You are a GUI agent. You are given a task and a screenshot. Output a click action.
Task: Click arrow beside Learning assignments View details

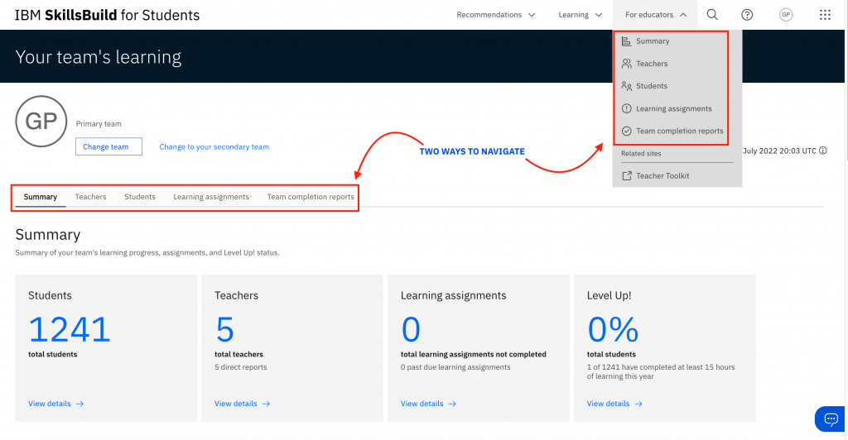452,404
